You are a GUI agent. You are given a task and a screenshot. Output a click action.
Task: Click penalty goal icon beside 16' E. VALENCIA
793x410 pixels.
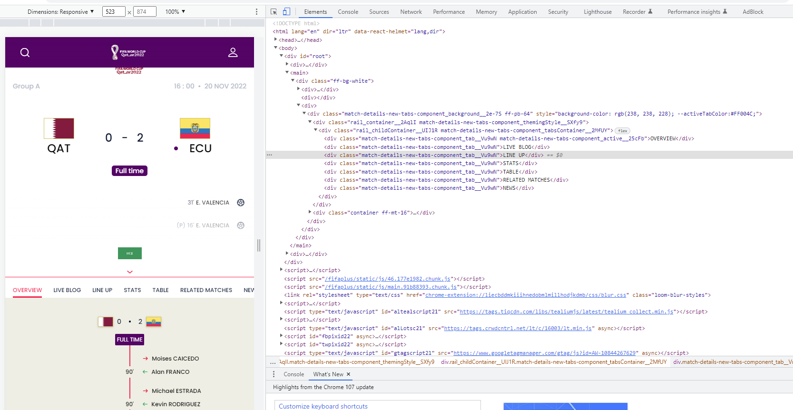pyautogui.click(x=241, y=225)
